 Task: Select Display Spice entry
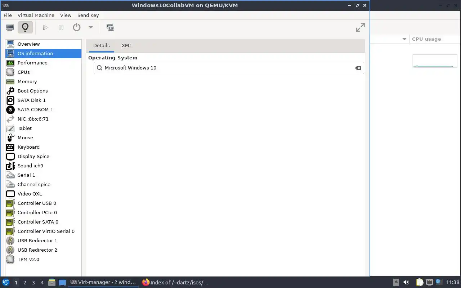click(43, 156)
